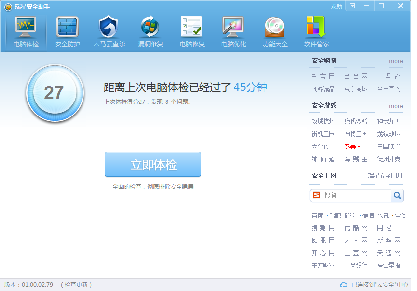
Task: Click more next to 安全游戏
Action: pos(396,106)
